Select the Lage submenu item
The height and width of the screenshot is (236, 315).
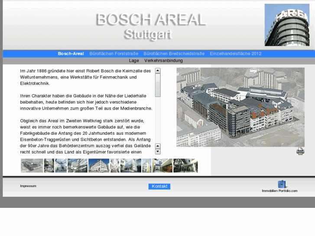(x=134, y=61)
